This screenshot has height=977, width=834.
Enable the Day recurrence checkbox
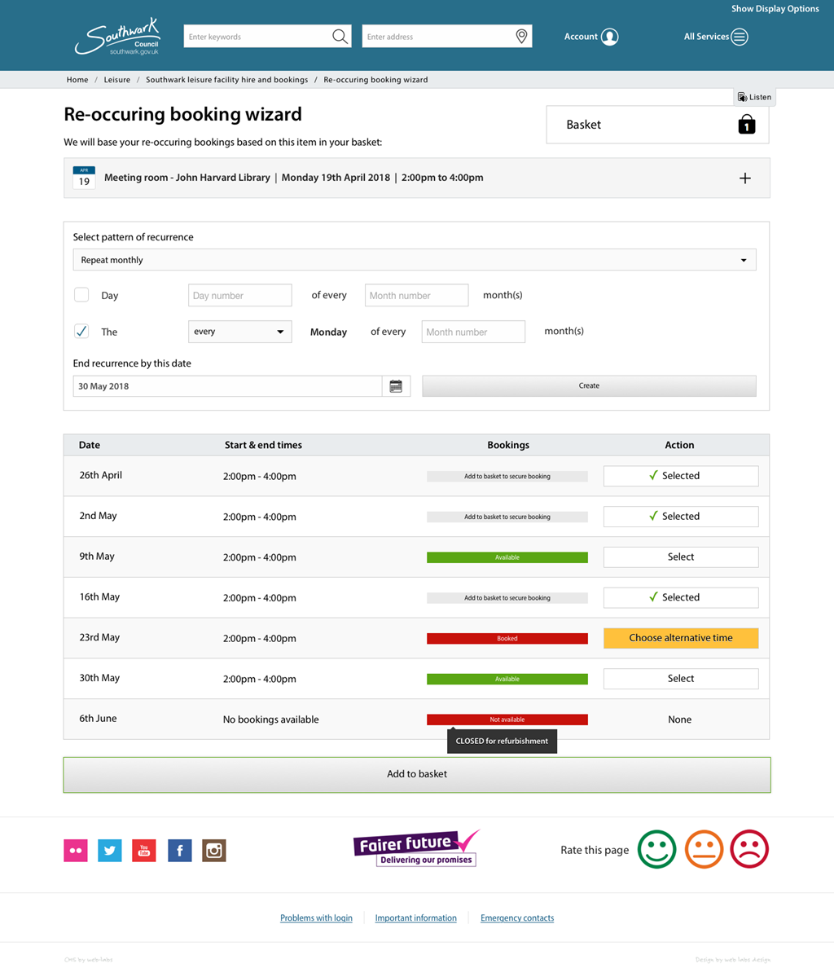(81, 295)
